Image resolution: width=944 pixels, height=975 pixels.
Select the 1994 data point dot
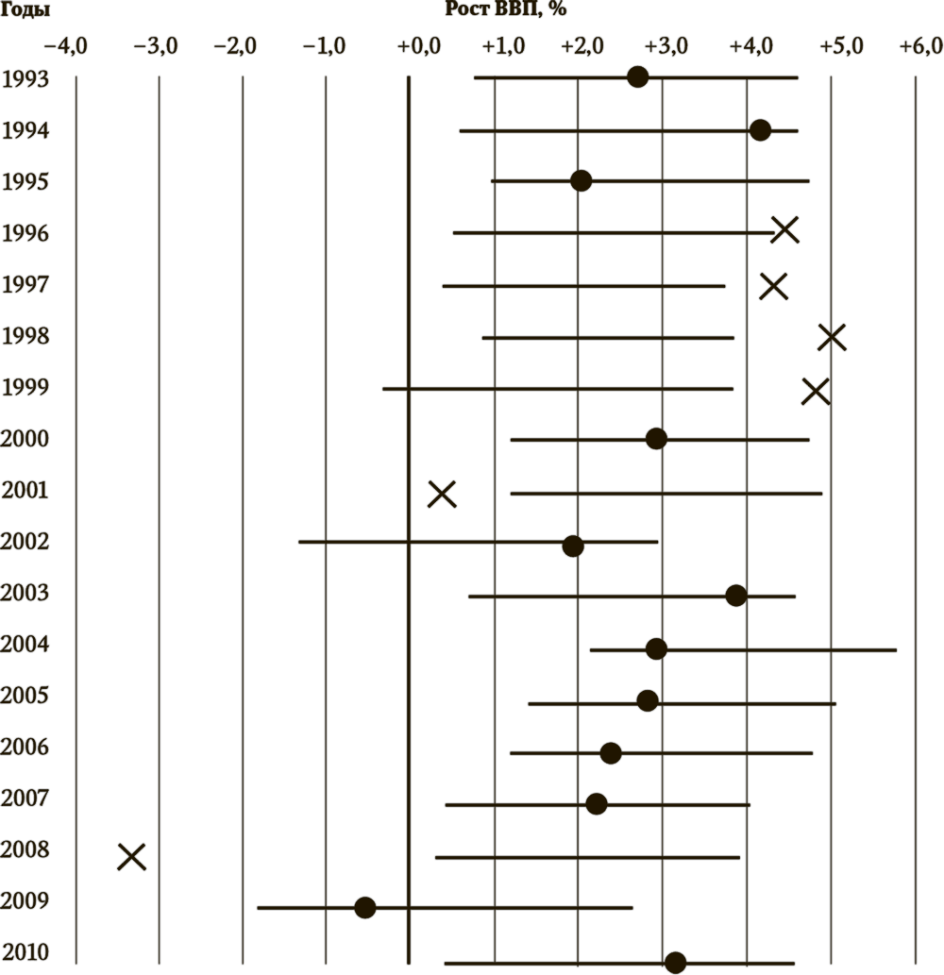click(x=760, y=130)
